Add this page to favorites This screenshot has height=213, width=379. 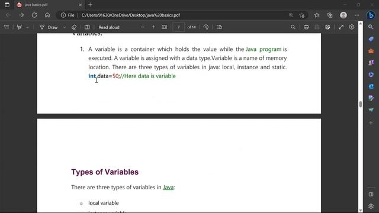[301, 15]
